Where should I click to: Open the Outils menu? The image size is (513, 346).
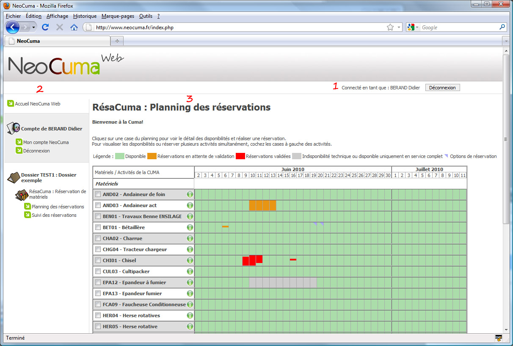click(x=146, y=16)
